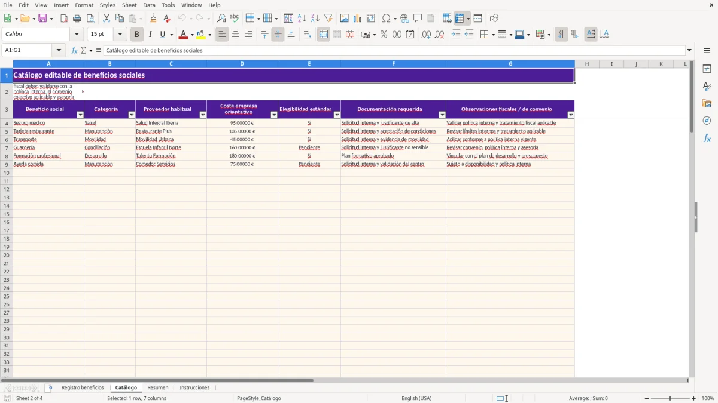
Task: Open the Sheet menu
Action: tap(129, 5)
